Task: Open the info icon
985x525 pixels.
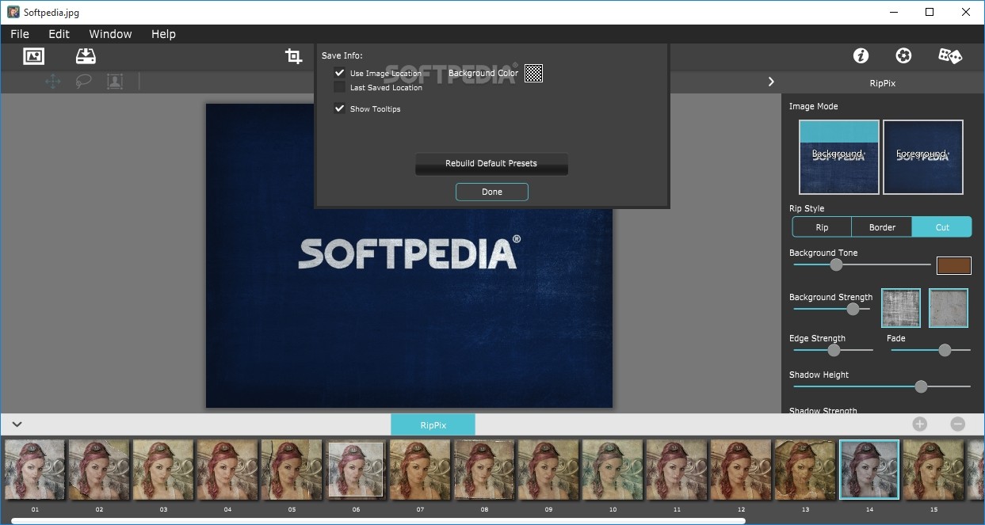Action: point(861,55)
